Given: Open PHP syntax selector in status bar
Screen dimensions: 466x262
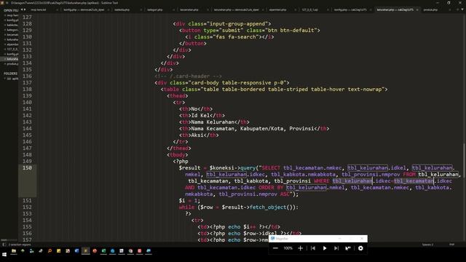Looking at the screenshot, I should click(451, 245).
